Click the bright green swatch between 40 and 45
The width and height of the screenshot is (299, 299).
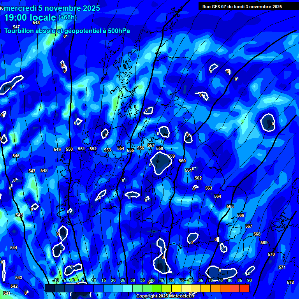click(x=157, y=288)
